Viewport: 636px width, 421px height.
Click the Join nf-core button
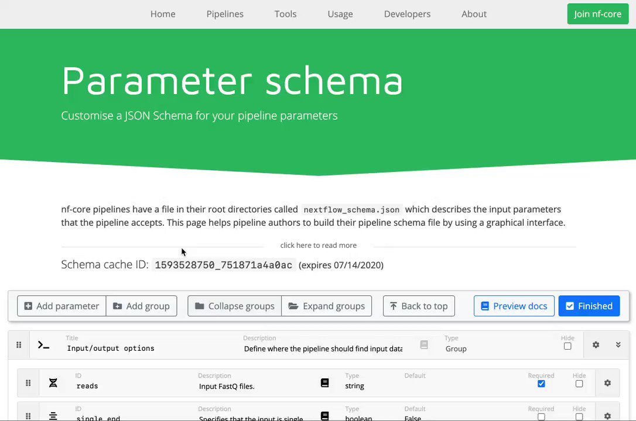coord(597,14)
